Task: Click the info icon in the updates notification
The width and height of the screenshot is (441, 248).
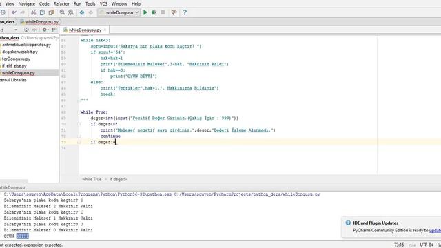Action: [348, 223]
